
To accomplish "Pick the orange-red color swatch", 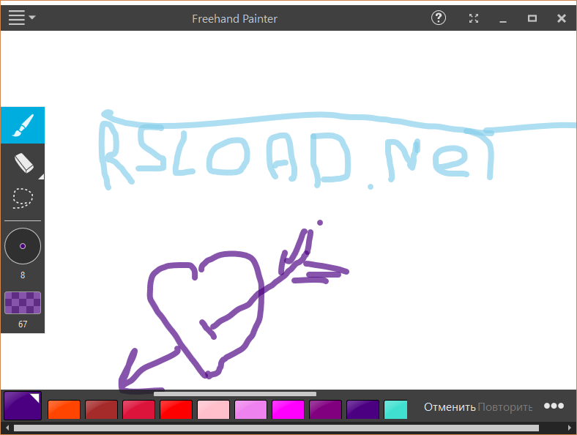I will pyautogui.click(x=64, y=409).
